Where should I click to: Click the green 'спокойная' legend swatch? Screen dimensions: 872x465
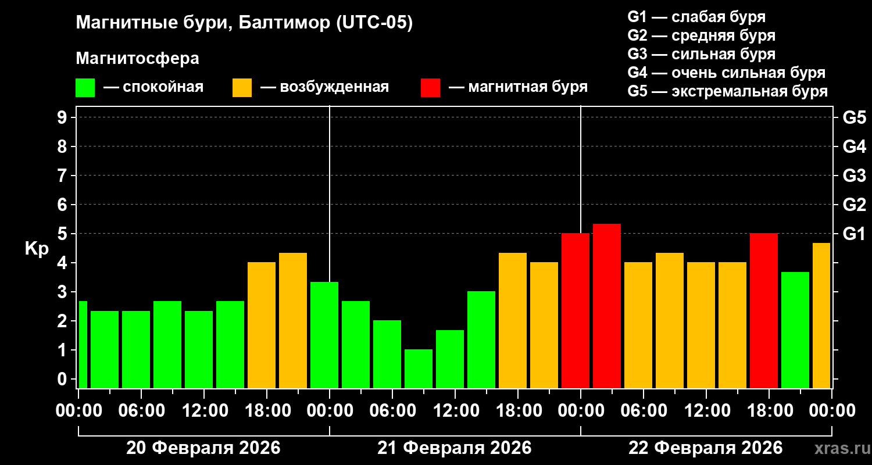[85, 88]
